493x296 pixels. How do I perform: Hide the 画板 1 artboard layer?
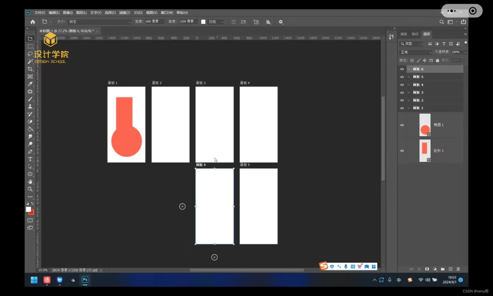[x=402, y=108]
